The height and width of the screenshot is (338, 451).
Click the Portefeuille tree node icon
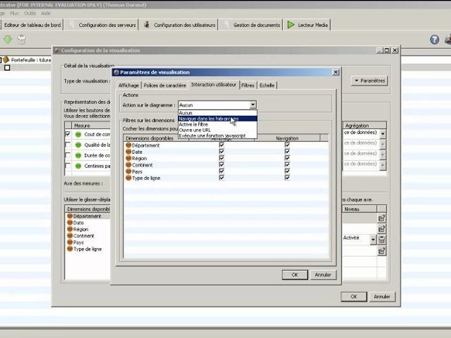coord(6,60)
